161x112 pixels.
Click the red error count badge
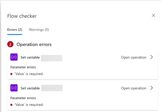click(10, 44)
